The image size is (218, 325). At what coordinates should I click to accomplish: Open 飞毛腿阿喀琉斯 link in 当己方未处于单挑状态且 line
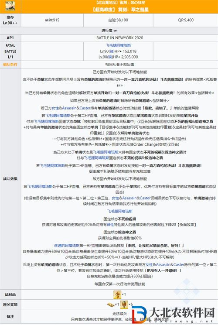[x=106, y=152]
